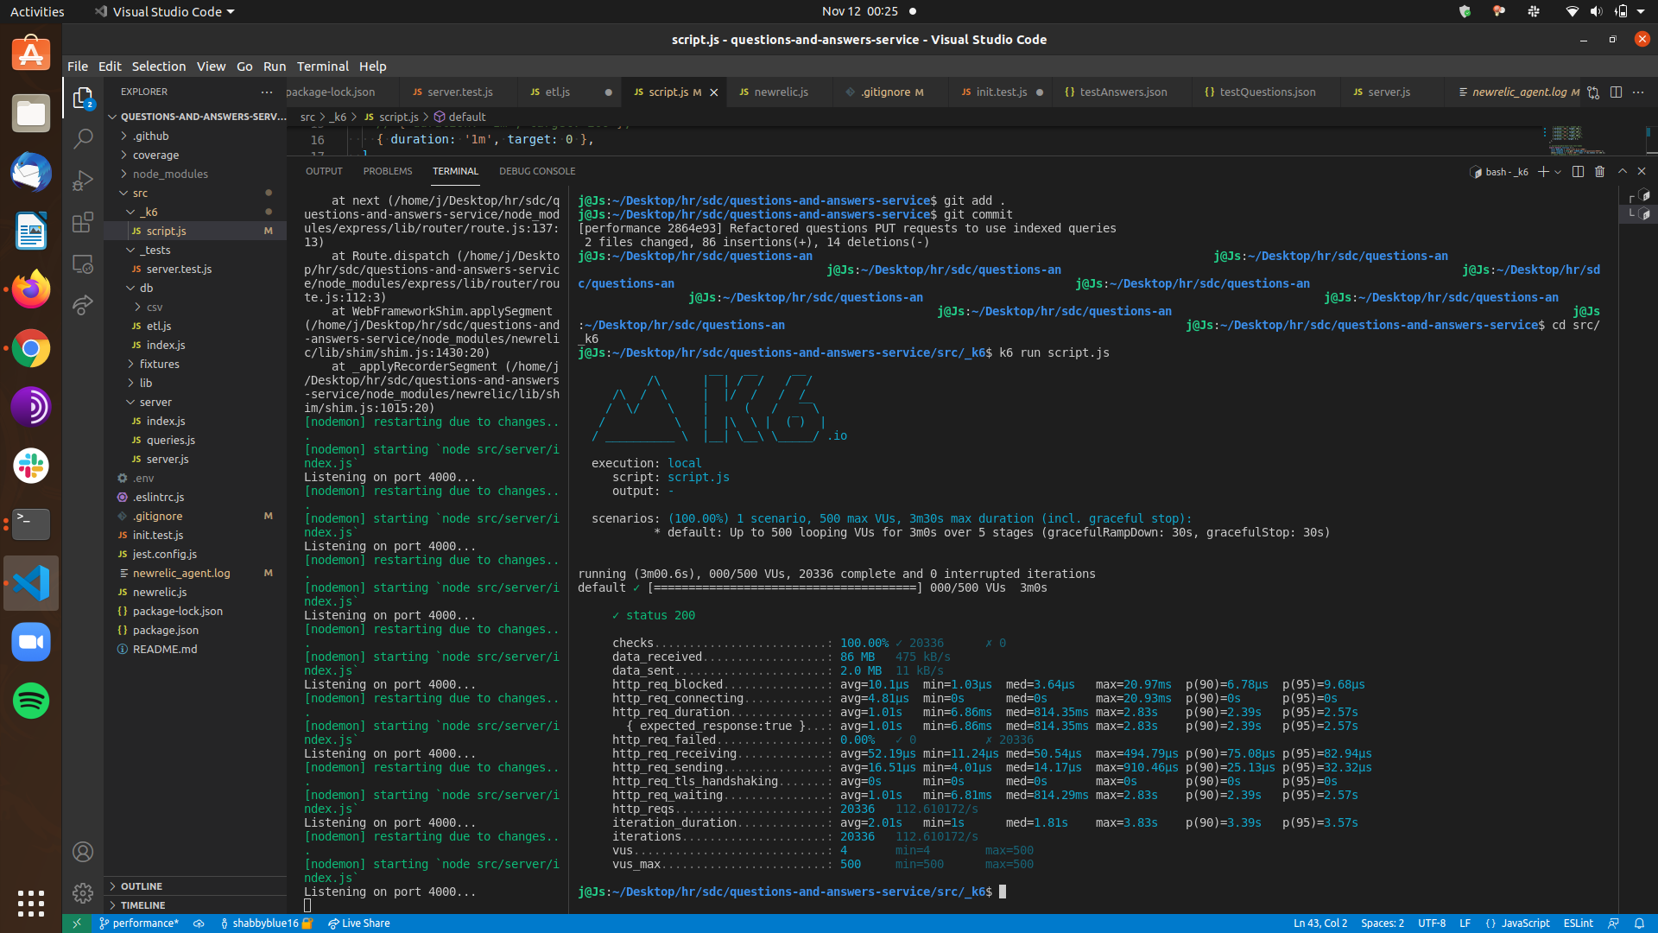The height and width of the screenshot is (933, 1658).
Task: Open terminal launch profile dropdown arrow
Action: tap(1558, 172)
